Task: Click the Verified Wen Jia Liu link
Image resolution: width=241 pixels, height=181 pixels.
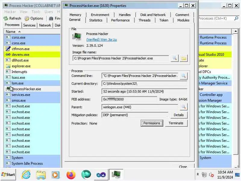Action: 102,40
